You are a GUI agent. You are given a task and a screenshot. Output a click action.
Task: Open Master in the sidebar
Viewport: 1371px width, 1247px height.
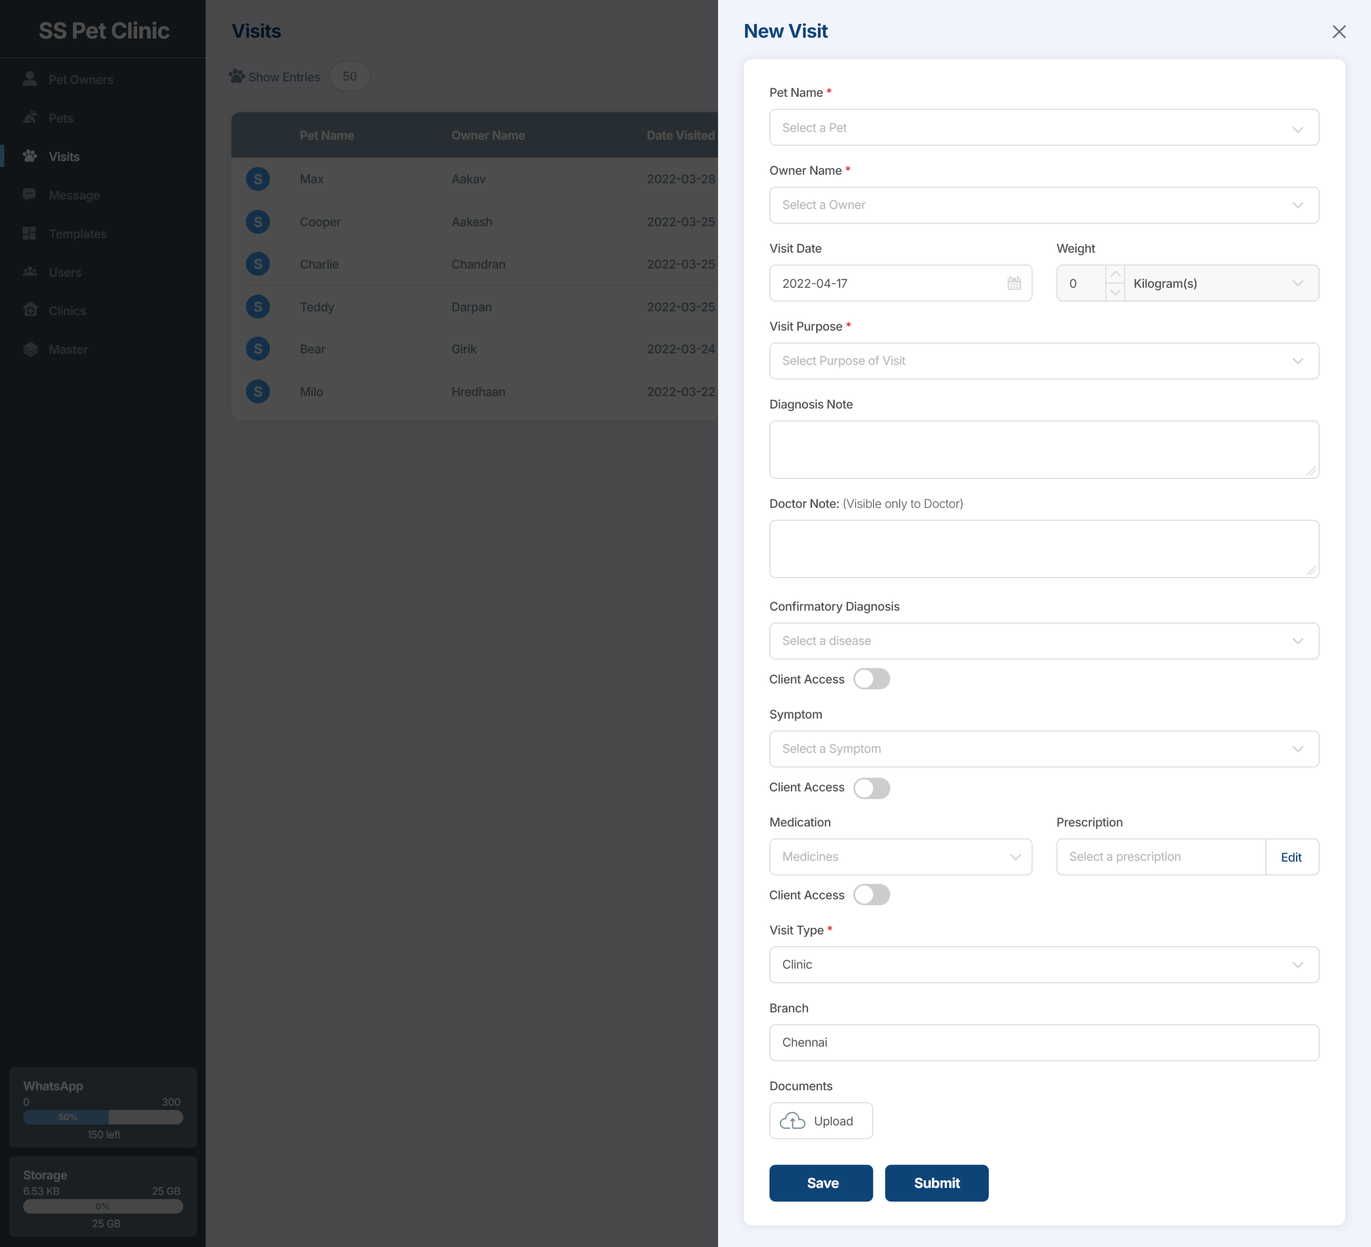pyautogui.click(x=68, y=349)
